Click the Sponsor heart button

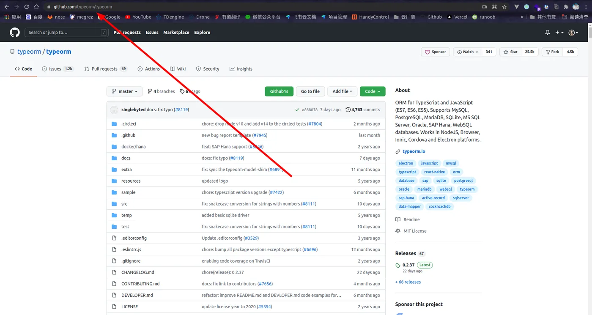point(435,52)
